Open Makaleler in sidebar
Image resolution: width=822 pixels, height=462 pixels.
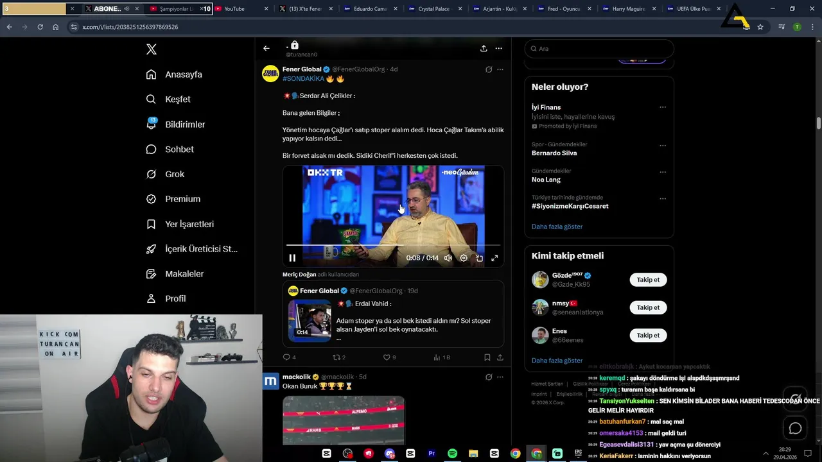point(175,274)
